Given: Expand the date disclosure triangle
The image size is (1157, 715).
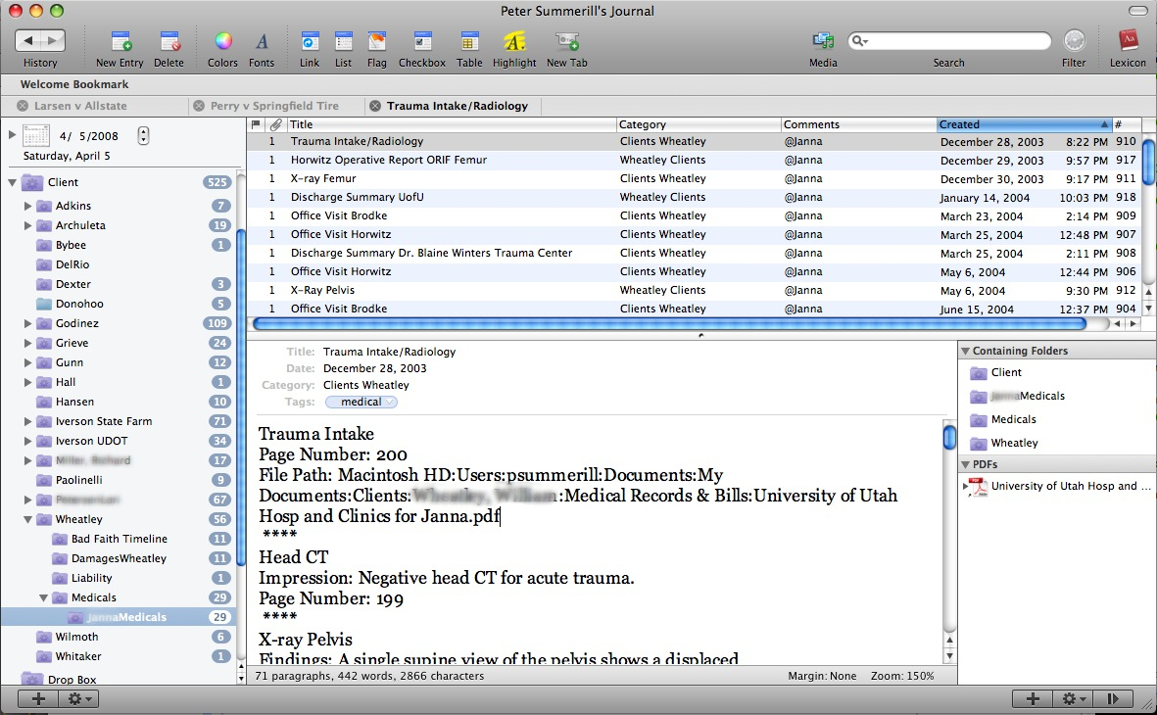Looking at the screenshot, I should 12,135.
